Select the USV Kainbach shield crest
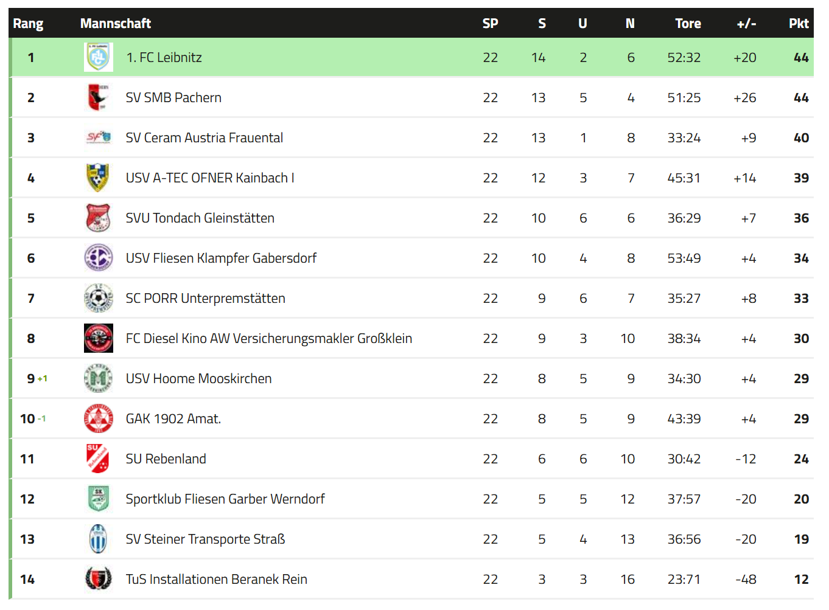 click(99, 178)
